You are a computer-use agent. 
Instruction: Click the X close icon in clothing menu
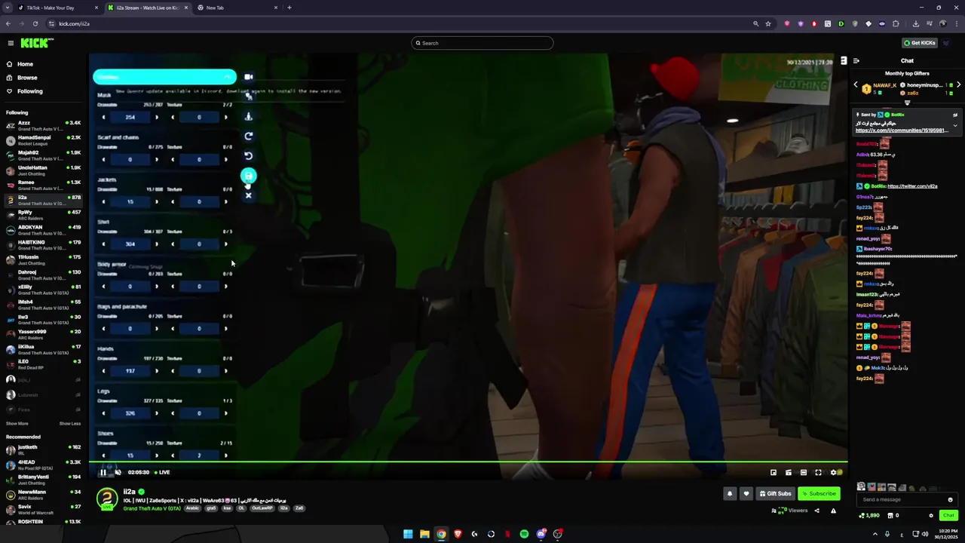point(249,195)
